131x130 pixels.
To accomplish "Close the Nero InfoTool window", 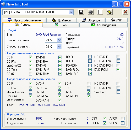I will coord(127,4).
